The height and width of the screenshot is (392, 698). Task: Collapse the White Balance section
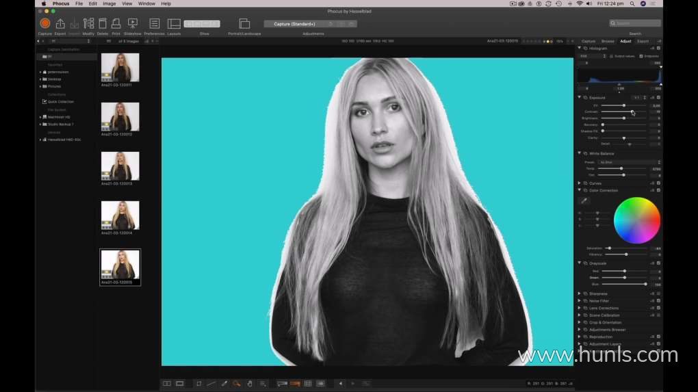579,153
